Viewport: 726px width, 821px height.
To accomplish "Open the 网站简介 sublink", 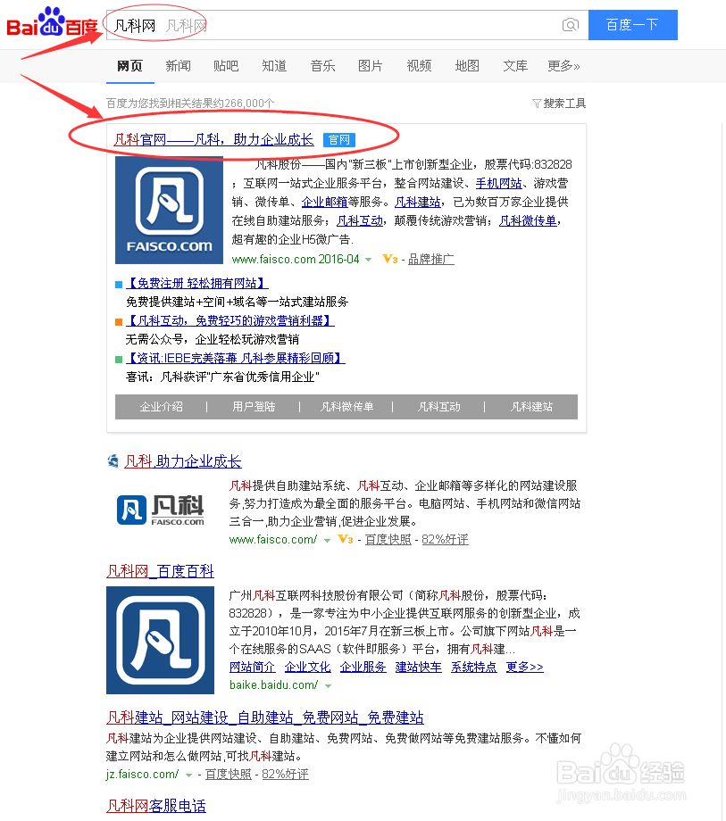I will click(253, 668).
